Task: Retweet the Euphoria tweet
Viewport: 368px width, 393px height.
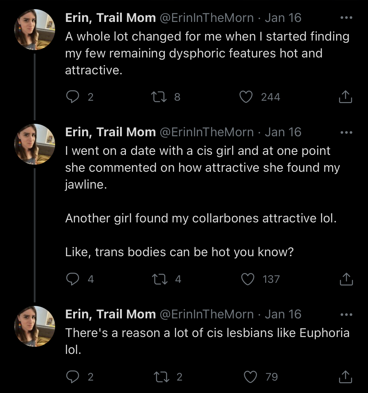Action: coord(161,377)
